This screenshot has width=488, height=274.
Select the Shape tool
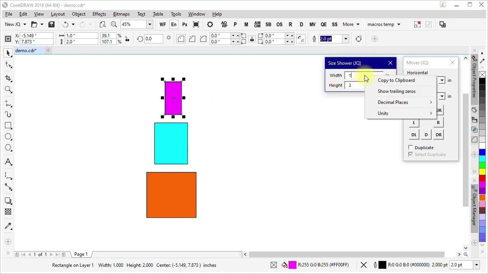(x=8, y=65)
